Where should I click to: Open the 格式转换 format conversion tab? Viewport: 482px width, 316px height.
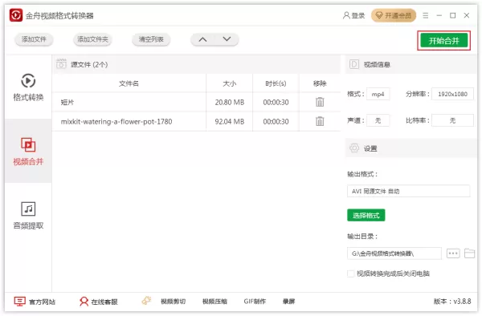coord(28,87)
